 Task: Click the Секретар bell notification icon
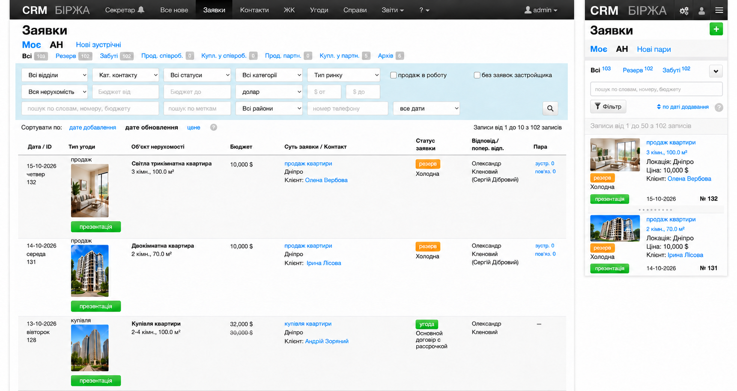click(x=141, y=10)
